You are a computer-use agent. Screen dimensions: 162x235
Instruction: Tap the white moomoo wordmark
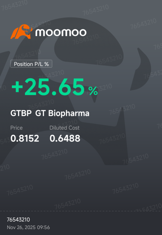tap(61, 32)
